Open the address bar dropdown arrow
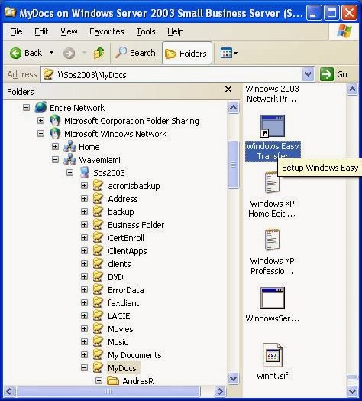 (308, 74)
